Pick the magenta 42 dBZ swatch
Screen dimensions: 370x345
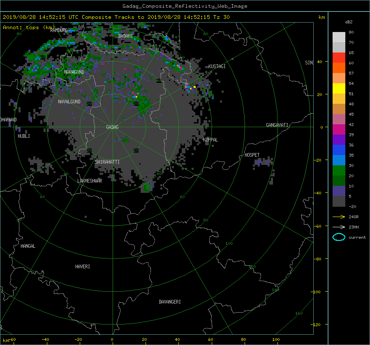339,129
